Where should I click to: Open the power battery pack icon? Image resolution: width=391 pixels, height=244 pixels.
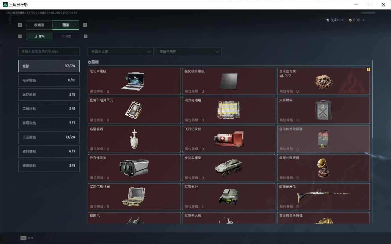click(228, 110)
